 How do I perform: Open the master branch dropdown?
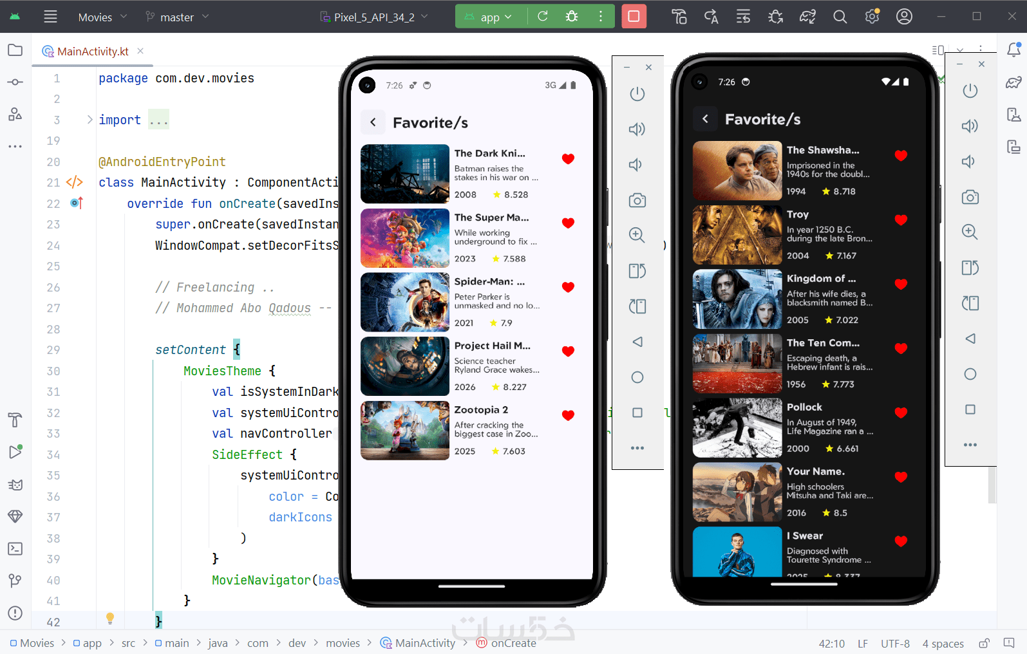click(178, 17)
